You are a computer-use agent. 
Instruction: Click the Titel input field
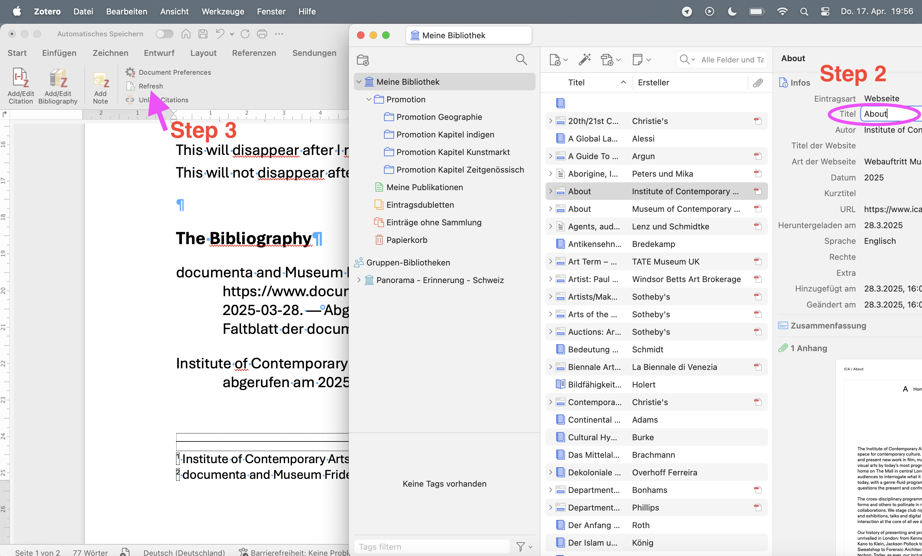tap(891, 114)
